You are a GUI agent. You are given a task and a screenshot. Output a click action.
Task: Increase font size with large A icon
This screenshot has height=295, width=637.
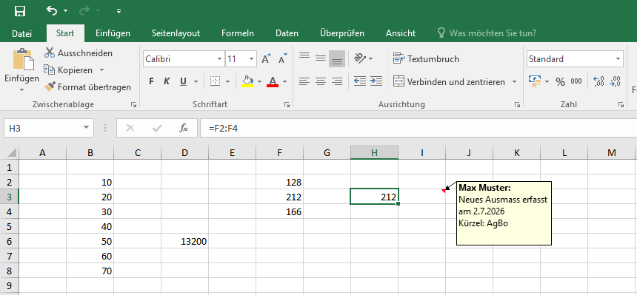(266, 59)
